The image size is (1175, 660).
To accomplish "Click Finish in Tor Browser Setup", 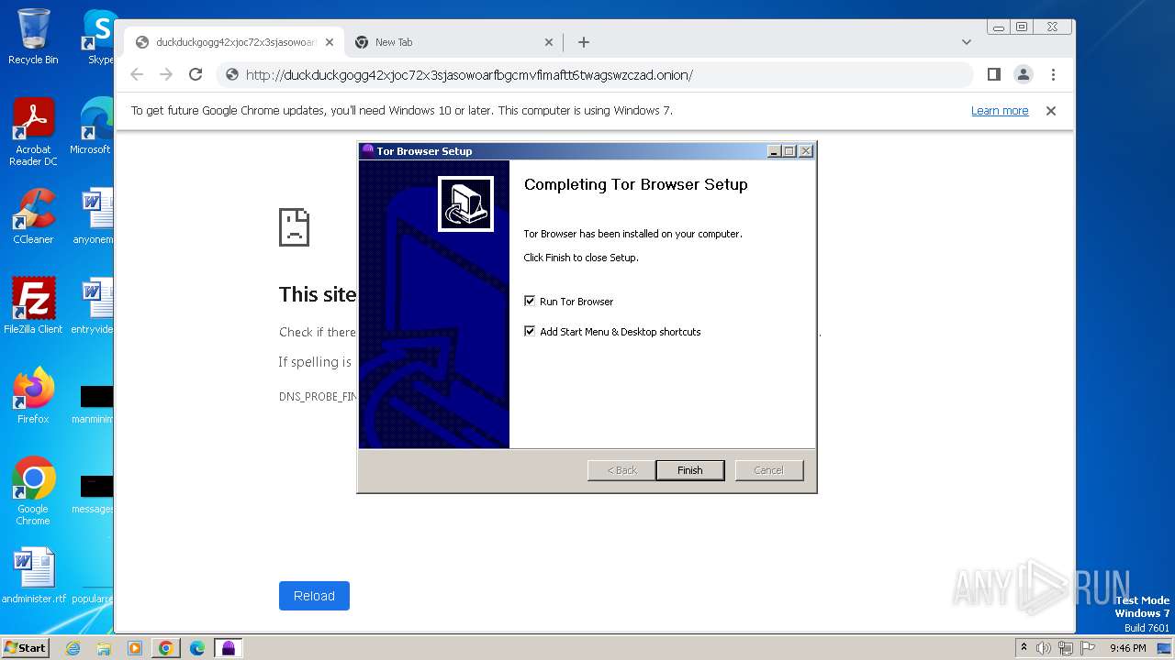I will (690, 470).
